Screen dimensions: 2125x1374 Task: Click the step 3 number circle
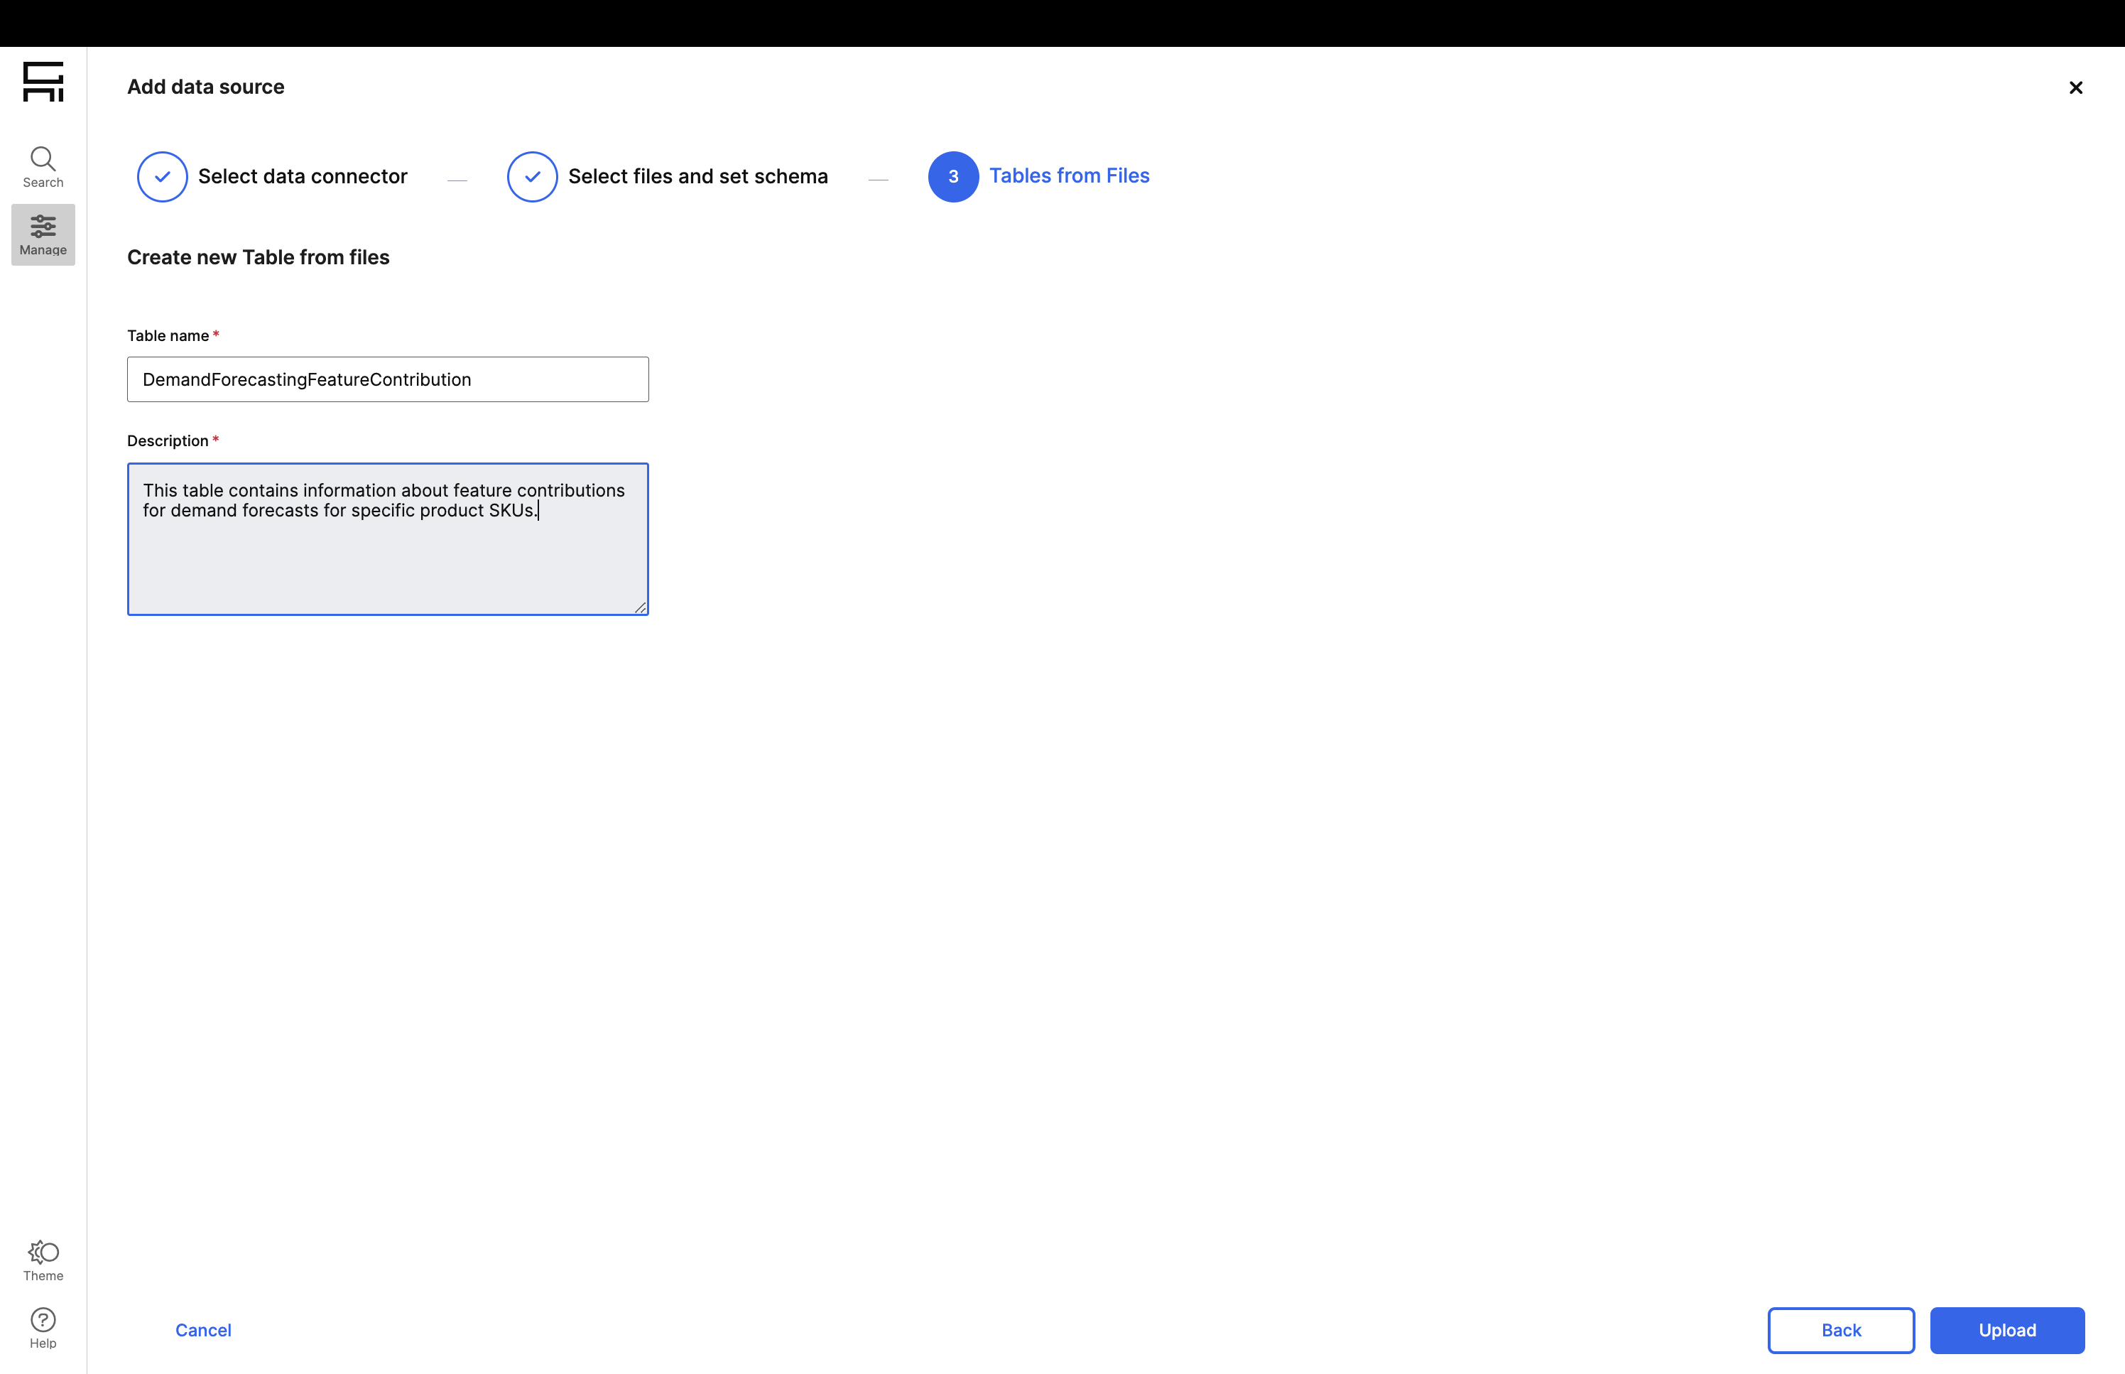click(952, 177)
